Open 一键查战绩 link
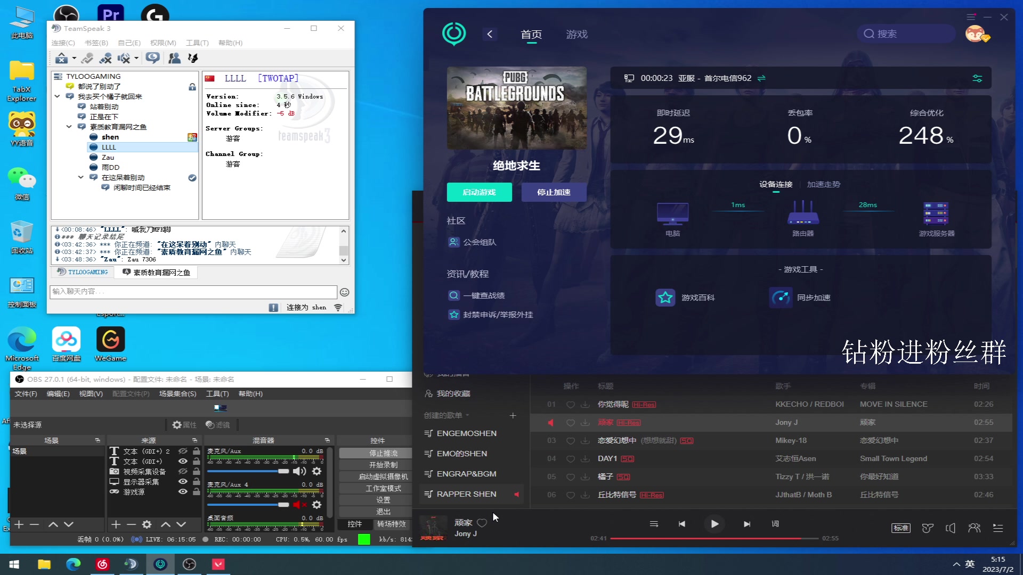 [476, 295]
